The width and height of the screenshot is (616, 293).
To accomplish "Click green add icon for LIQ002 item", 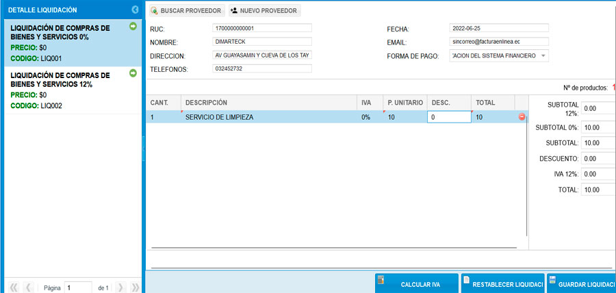I will coord(133,73).
